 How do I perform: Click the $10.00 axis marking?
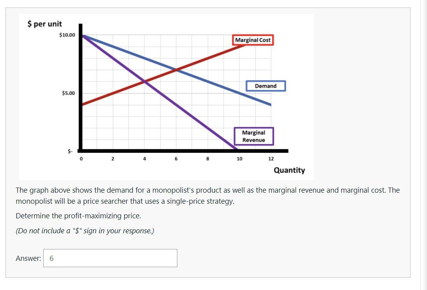click(68, 34)
